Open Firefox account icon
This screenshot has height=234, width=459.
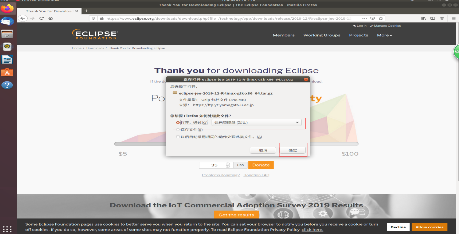tap(442, 18)
